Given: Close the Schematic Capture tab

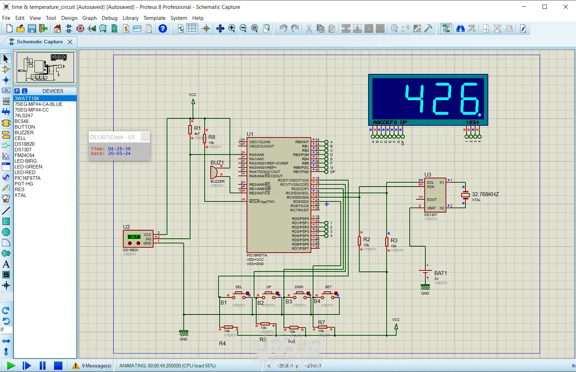Looking at the screenshot, I should [x=70, y=42].
